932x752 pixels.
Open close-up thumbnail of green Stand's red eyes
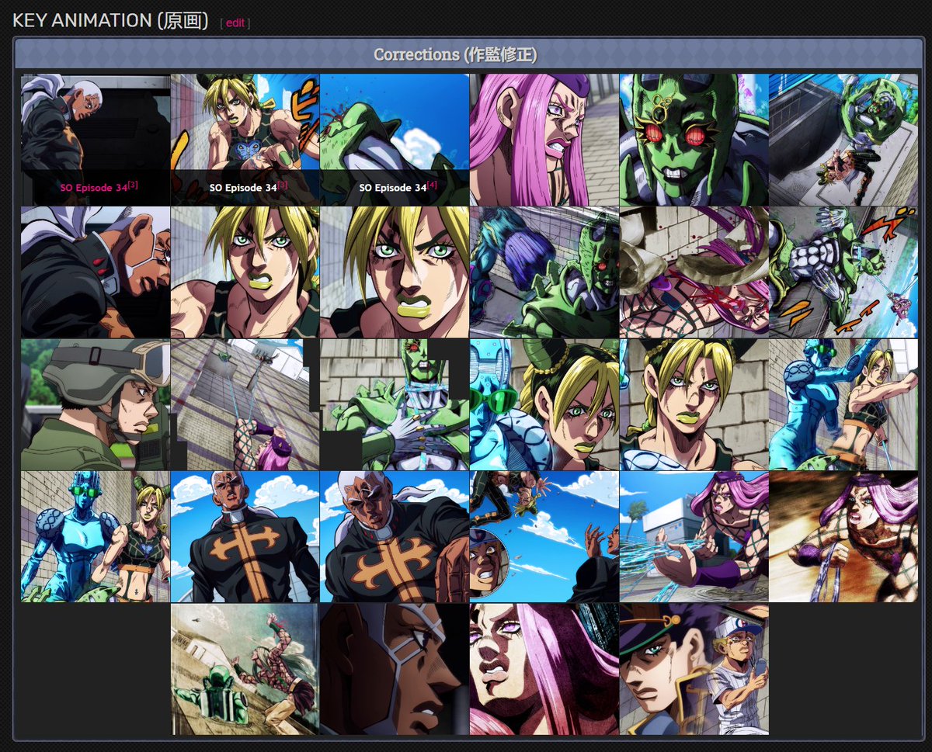(x=694, y=140)
